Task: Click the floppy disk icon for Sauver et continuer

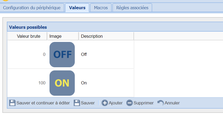Action: point(12,103)
